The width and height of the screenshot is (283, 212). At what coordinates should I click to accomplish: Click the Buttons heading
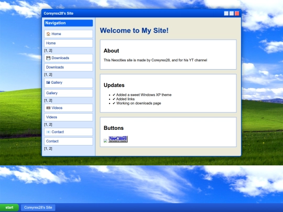(x=114, y=128)
